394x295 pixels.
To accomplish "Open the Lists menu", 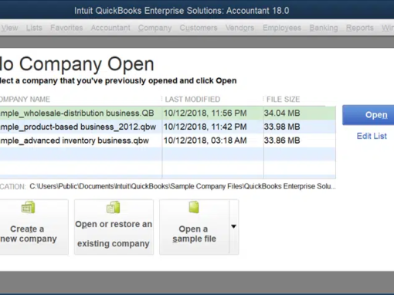I will tap(34, 28).
